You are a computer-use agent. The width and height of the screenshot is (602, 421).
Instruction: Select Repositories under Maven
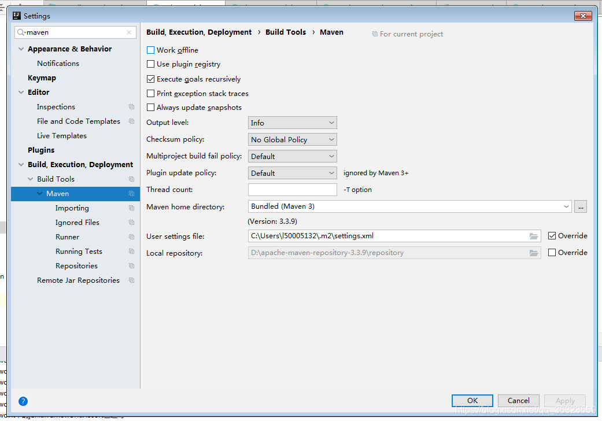[x=76, y=266]
